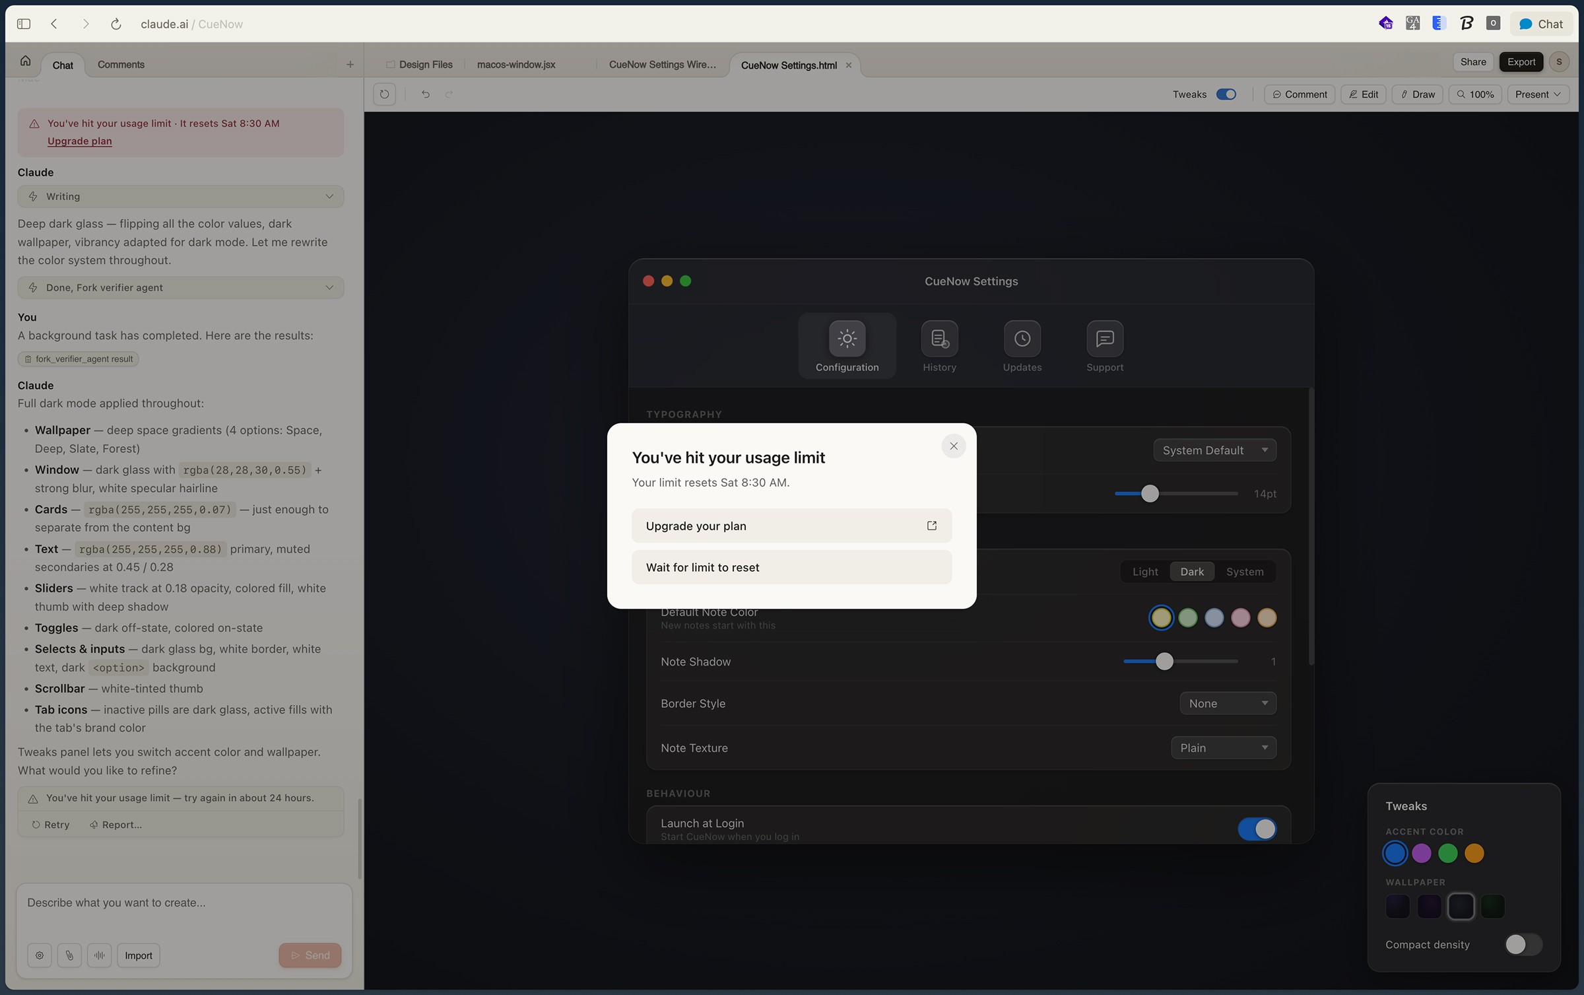1584x995 pixels.
Task: Open the Configuration sun icon tab
Action: click(x=847, y=346)
